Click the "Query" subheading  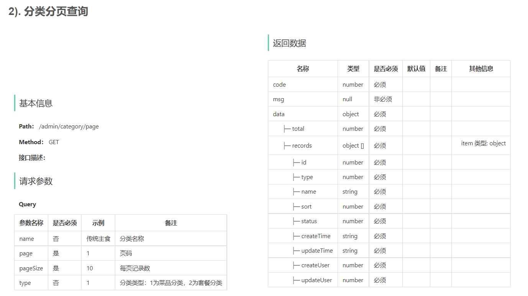28,204
